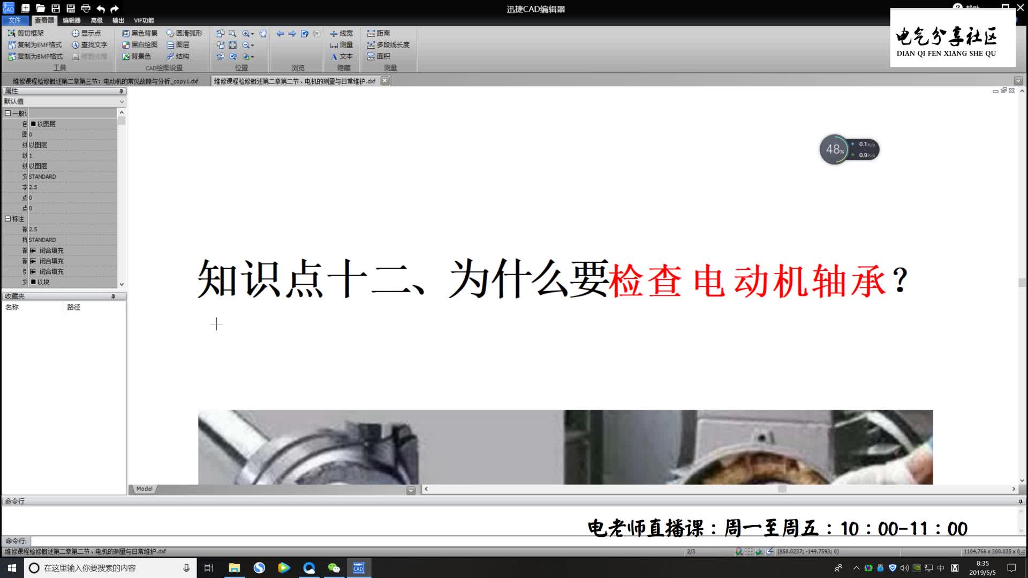Open the zoom out dropdown arrow
Image resolution: width=1028 pixels, height=578 pixels.
click(253, 45)
